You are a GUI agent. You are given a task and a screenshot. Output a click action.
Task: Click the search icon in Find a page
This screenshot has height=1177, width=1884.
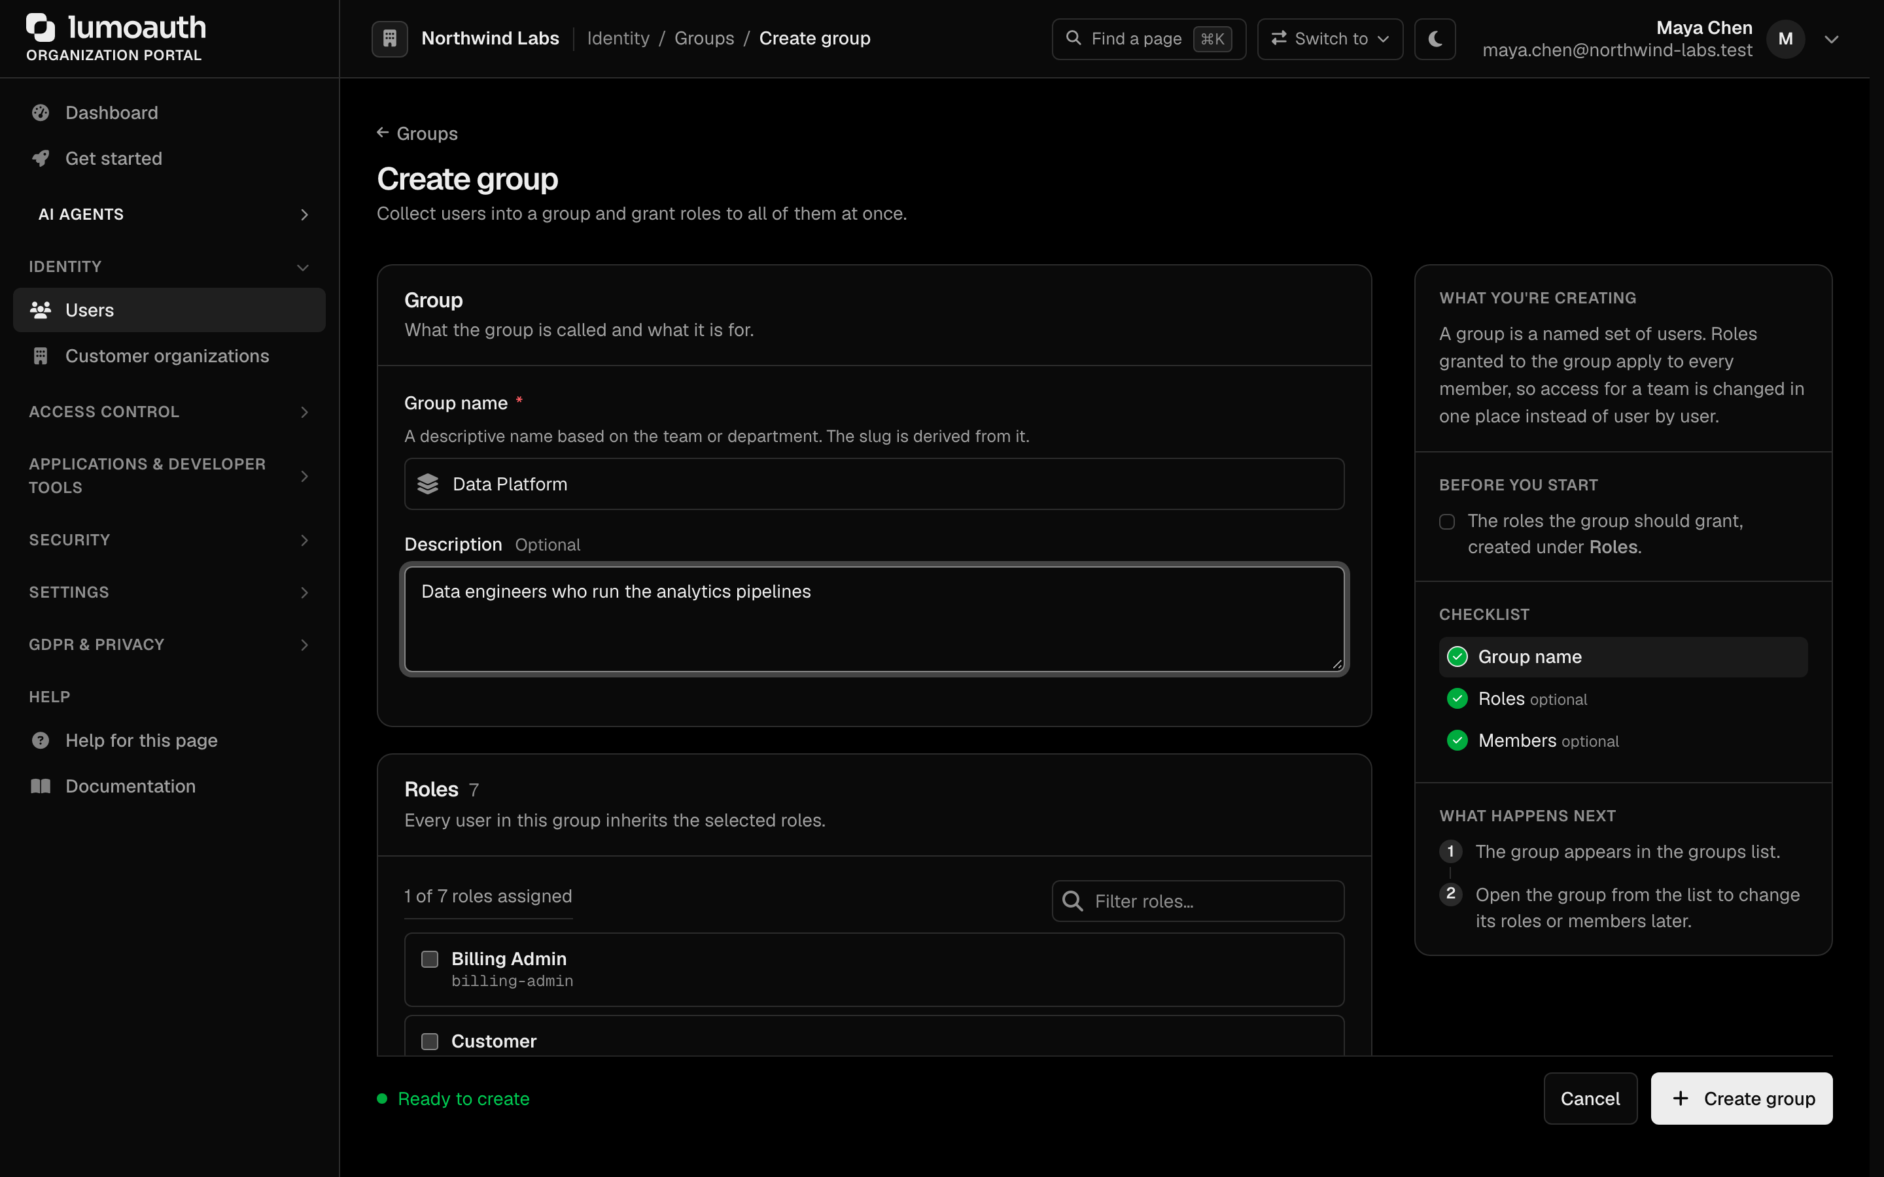pos(1073,38)
